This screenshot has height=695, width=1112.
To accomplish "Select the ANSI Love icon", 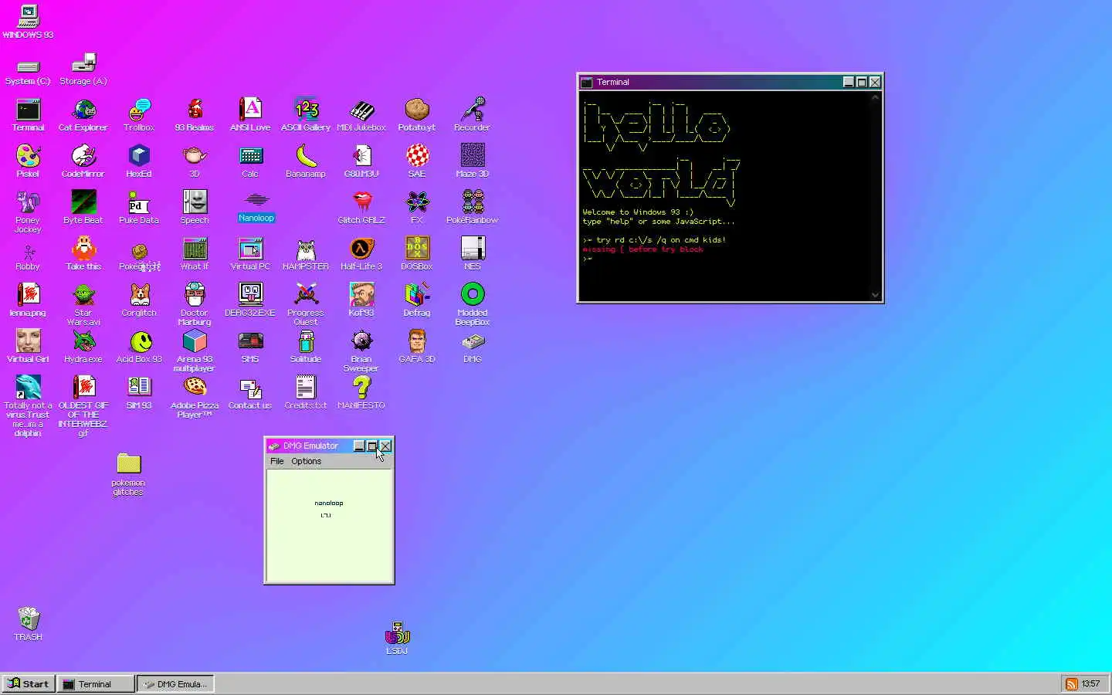I will [250, 115].
